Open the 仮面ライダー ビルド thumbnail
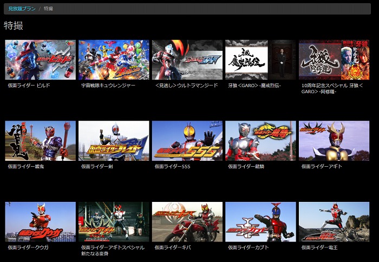 pos(41,60)
